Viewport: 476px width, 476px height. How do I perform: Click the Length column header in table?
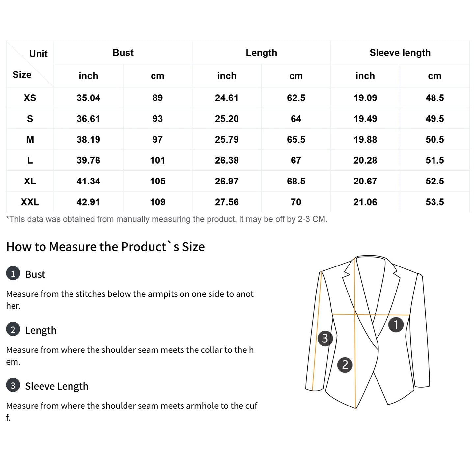(261, 53)
